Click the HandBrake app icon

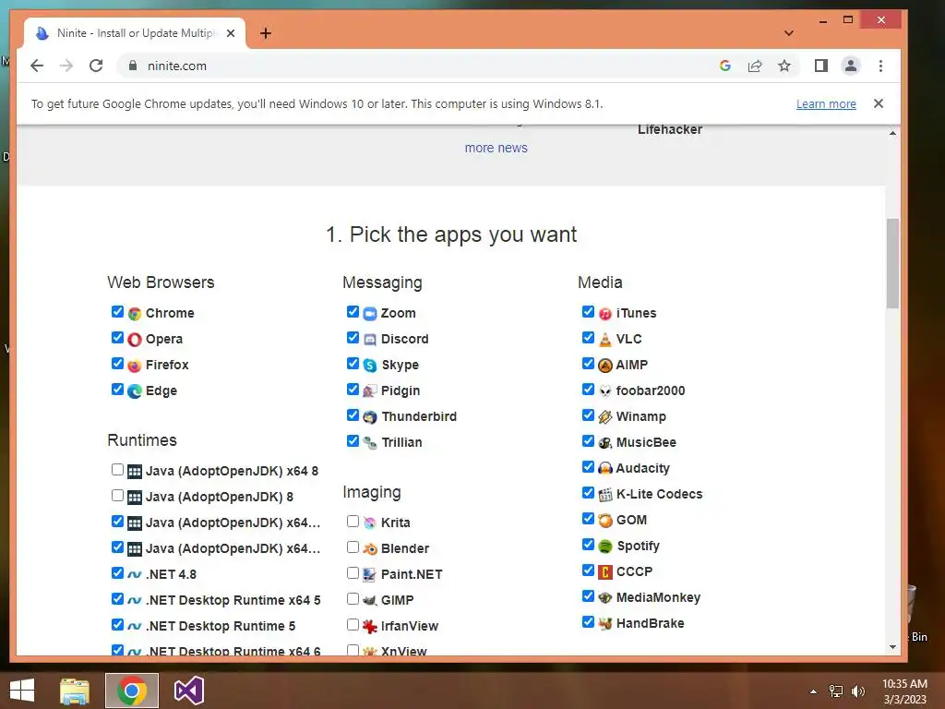tap(605, 623)
